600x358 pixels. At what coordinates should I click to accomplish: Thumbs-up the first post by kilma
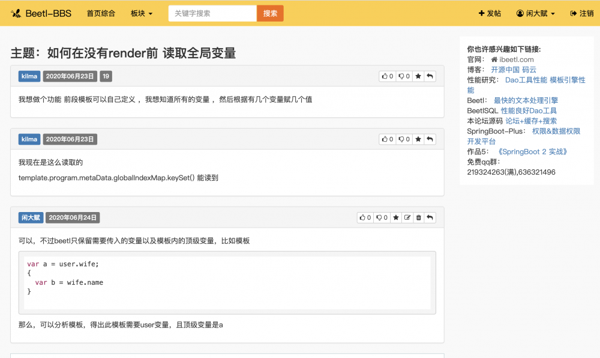(387, 76)
